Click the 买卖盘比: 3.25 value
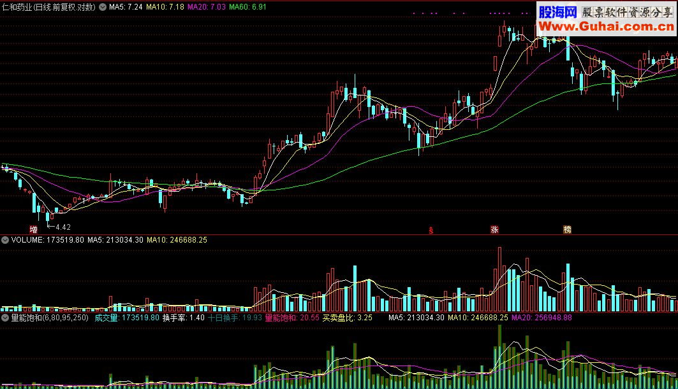678x389 pixels. [x=347, y=318]
